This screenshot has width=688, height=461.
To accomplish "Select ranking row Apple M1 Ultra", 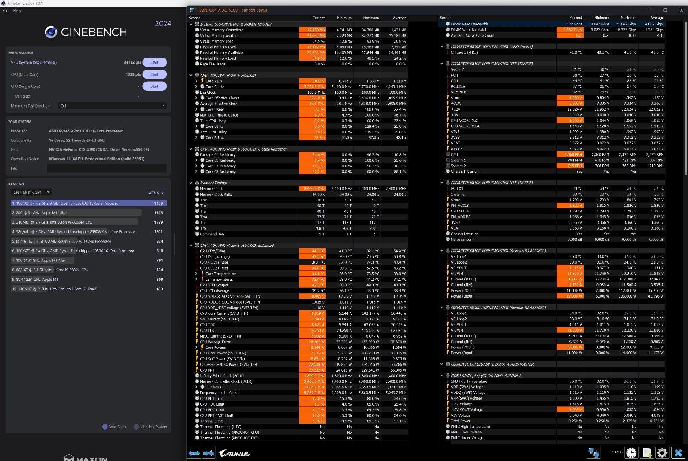I will pos(89,212).
